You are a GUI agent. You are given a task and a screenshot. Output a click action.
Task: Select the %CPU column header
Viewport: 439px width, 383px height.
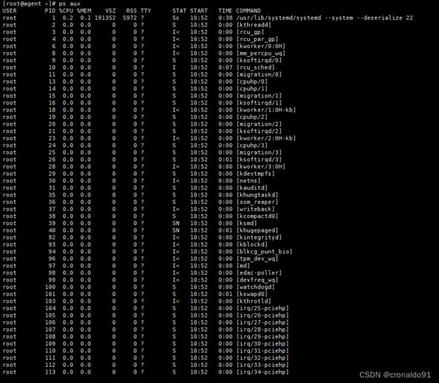pyautogui.click(x=66, y=11)
